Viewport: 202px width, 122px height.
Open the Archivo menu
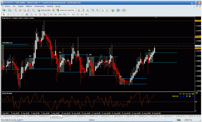click(7, 6)
